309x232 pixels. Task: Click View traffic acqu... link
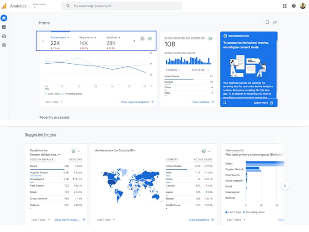pyautogui.click(x=67, y=220)
